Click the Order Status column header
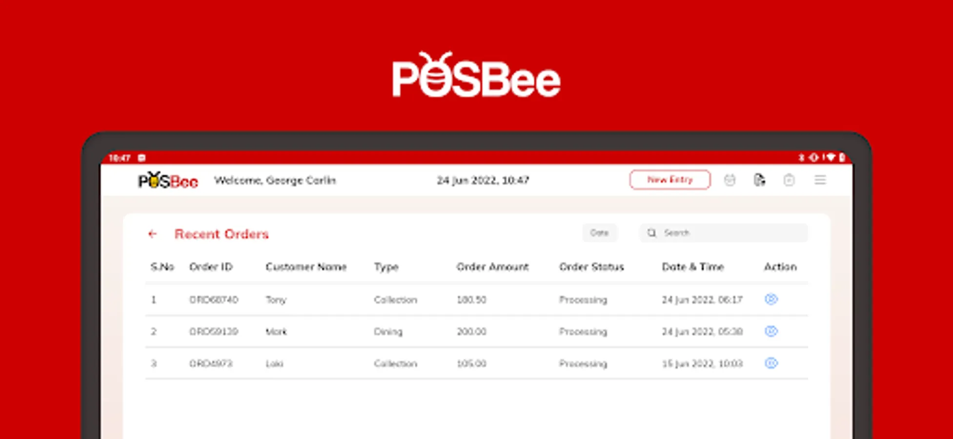 tap(591, 267)
